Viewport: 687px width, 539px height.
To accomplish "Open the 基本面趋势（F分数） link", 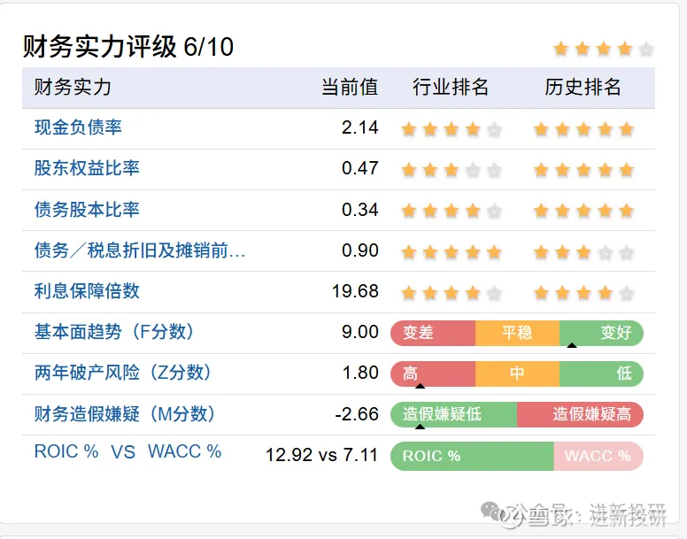I will point(114,332).
